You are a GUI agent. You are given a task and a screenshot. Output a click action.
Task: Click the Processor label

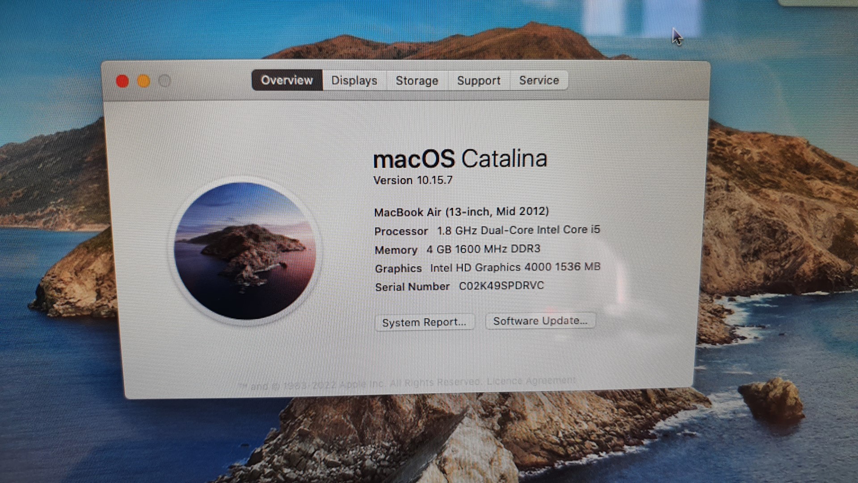point(401,231)
